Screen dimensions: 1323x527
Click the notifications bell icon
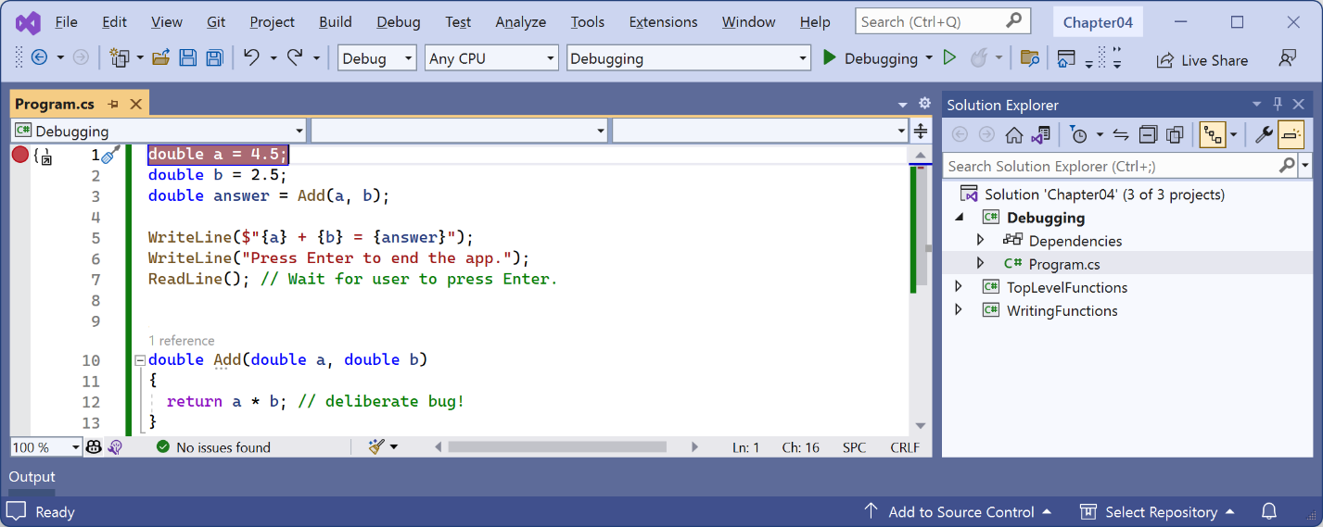[1269, 511]
